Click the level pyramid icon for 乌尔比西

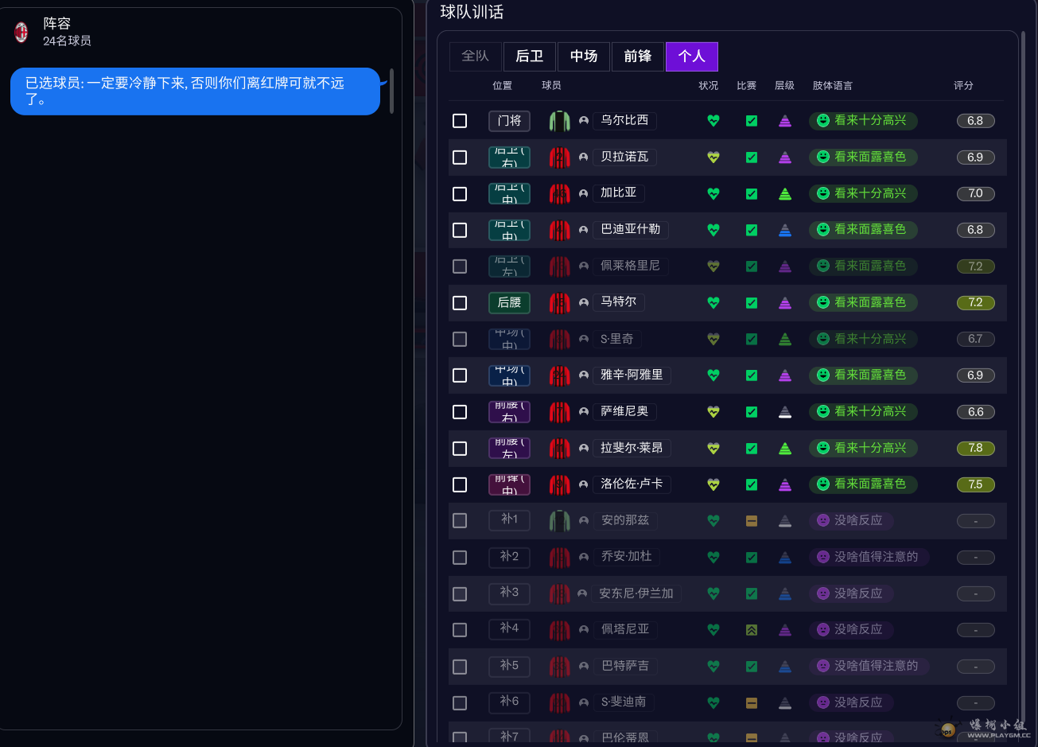785,121
